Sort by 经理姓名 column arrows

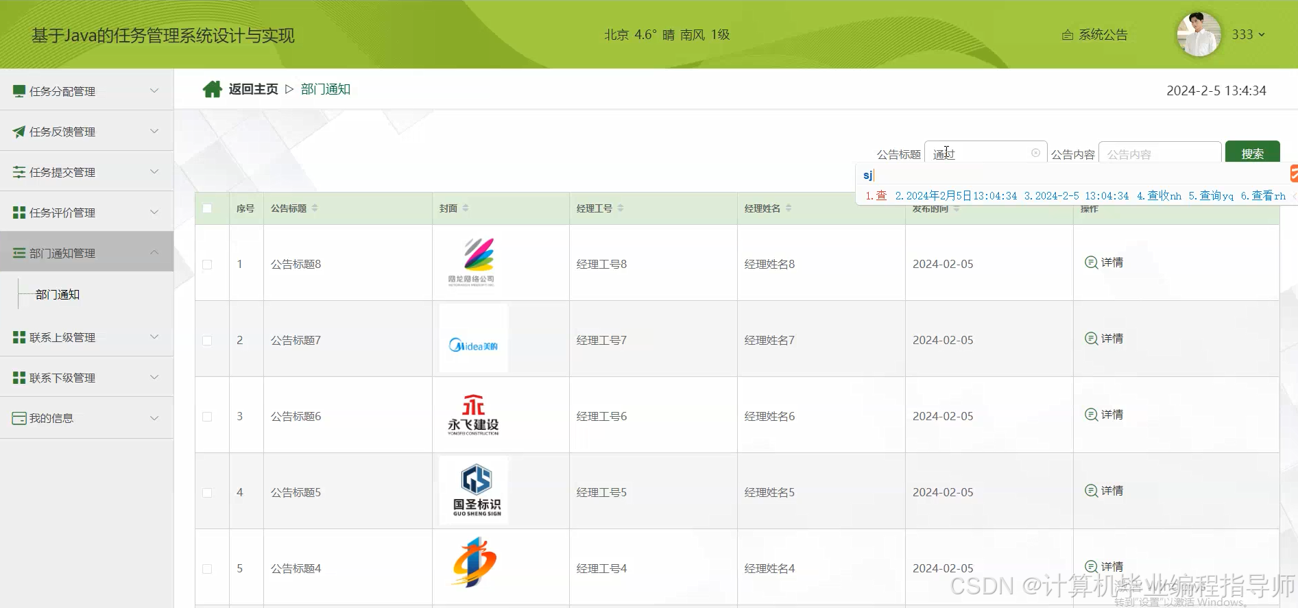pyautogui.click(x=789, y=208)
